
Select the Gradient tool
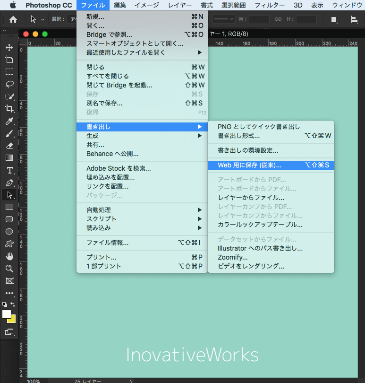click(9, 158)
